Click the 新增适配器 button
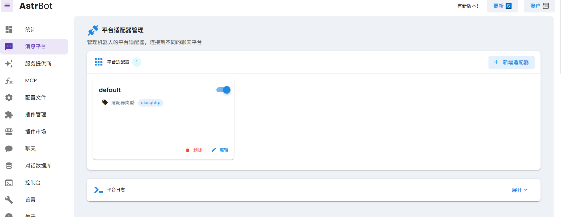 [x=511, y=62]
